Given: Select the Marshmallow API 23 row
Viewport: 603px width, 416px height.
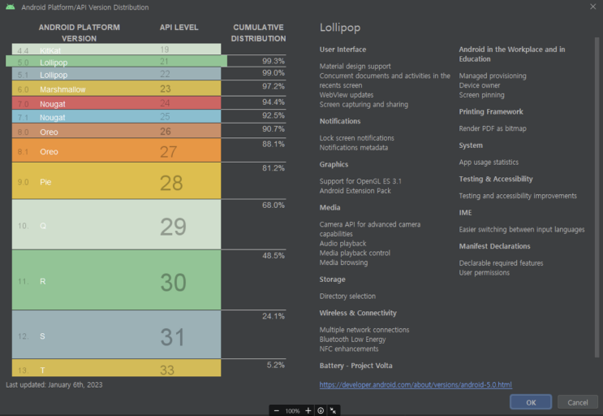Looking at the screenshot, I should click(117, 88).
